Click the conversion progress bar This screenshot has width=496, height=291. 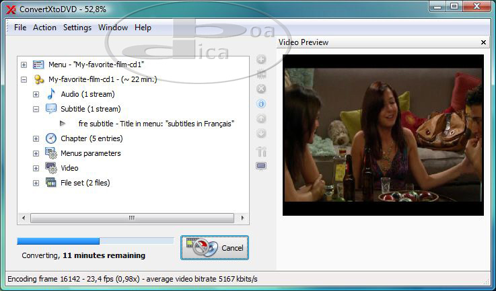(x=95, y=241)
